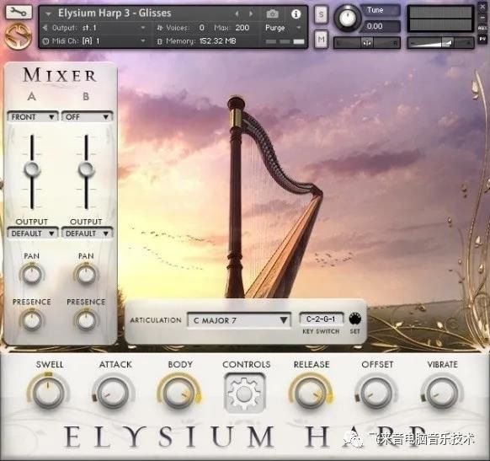Adjust the stereo pan slider in header
Screen dimensions: 490x461
[367, 42]
